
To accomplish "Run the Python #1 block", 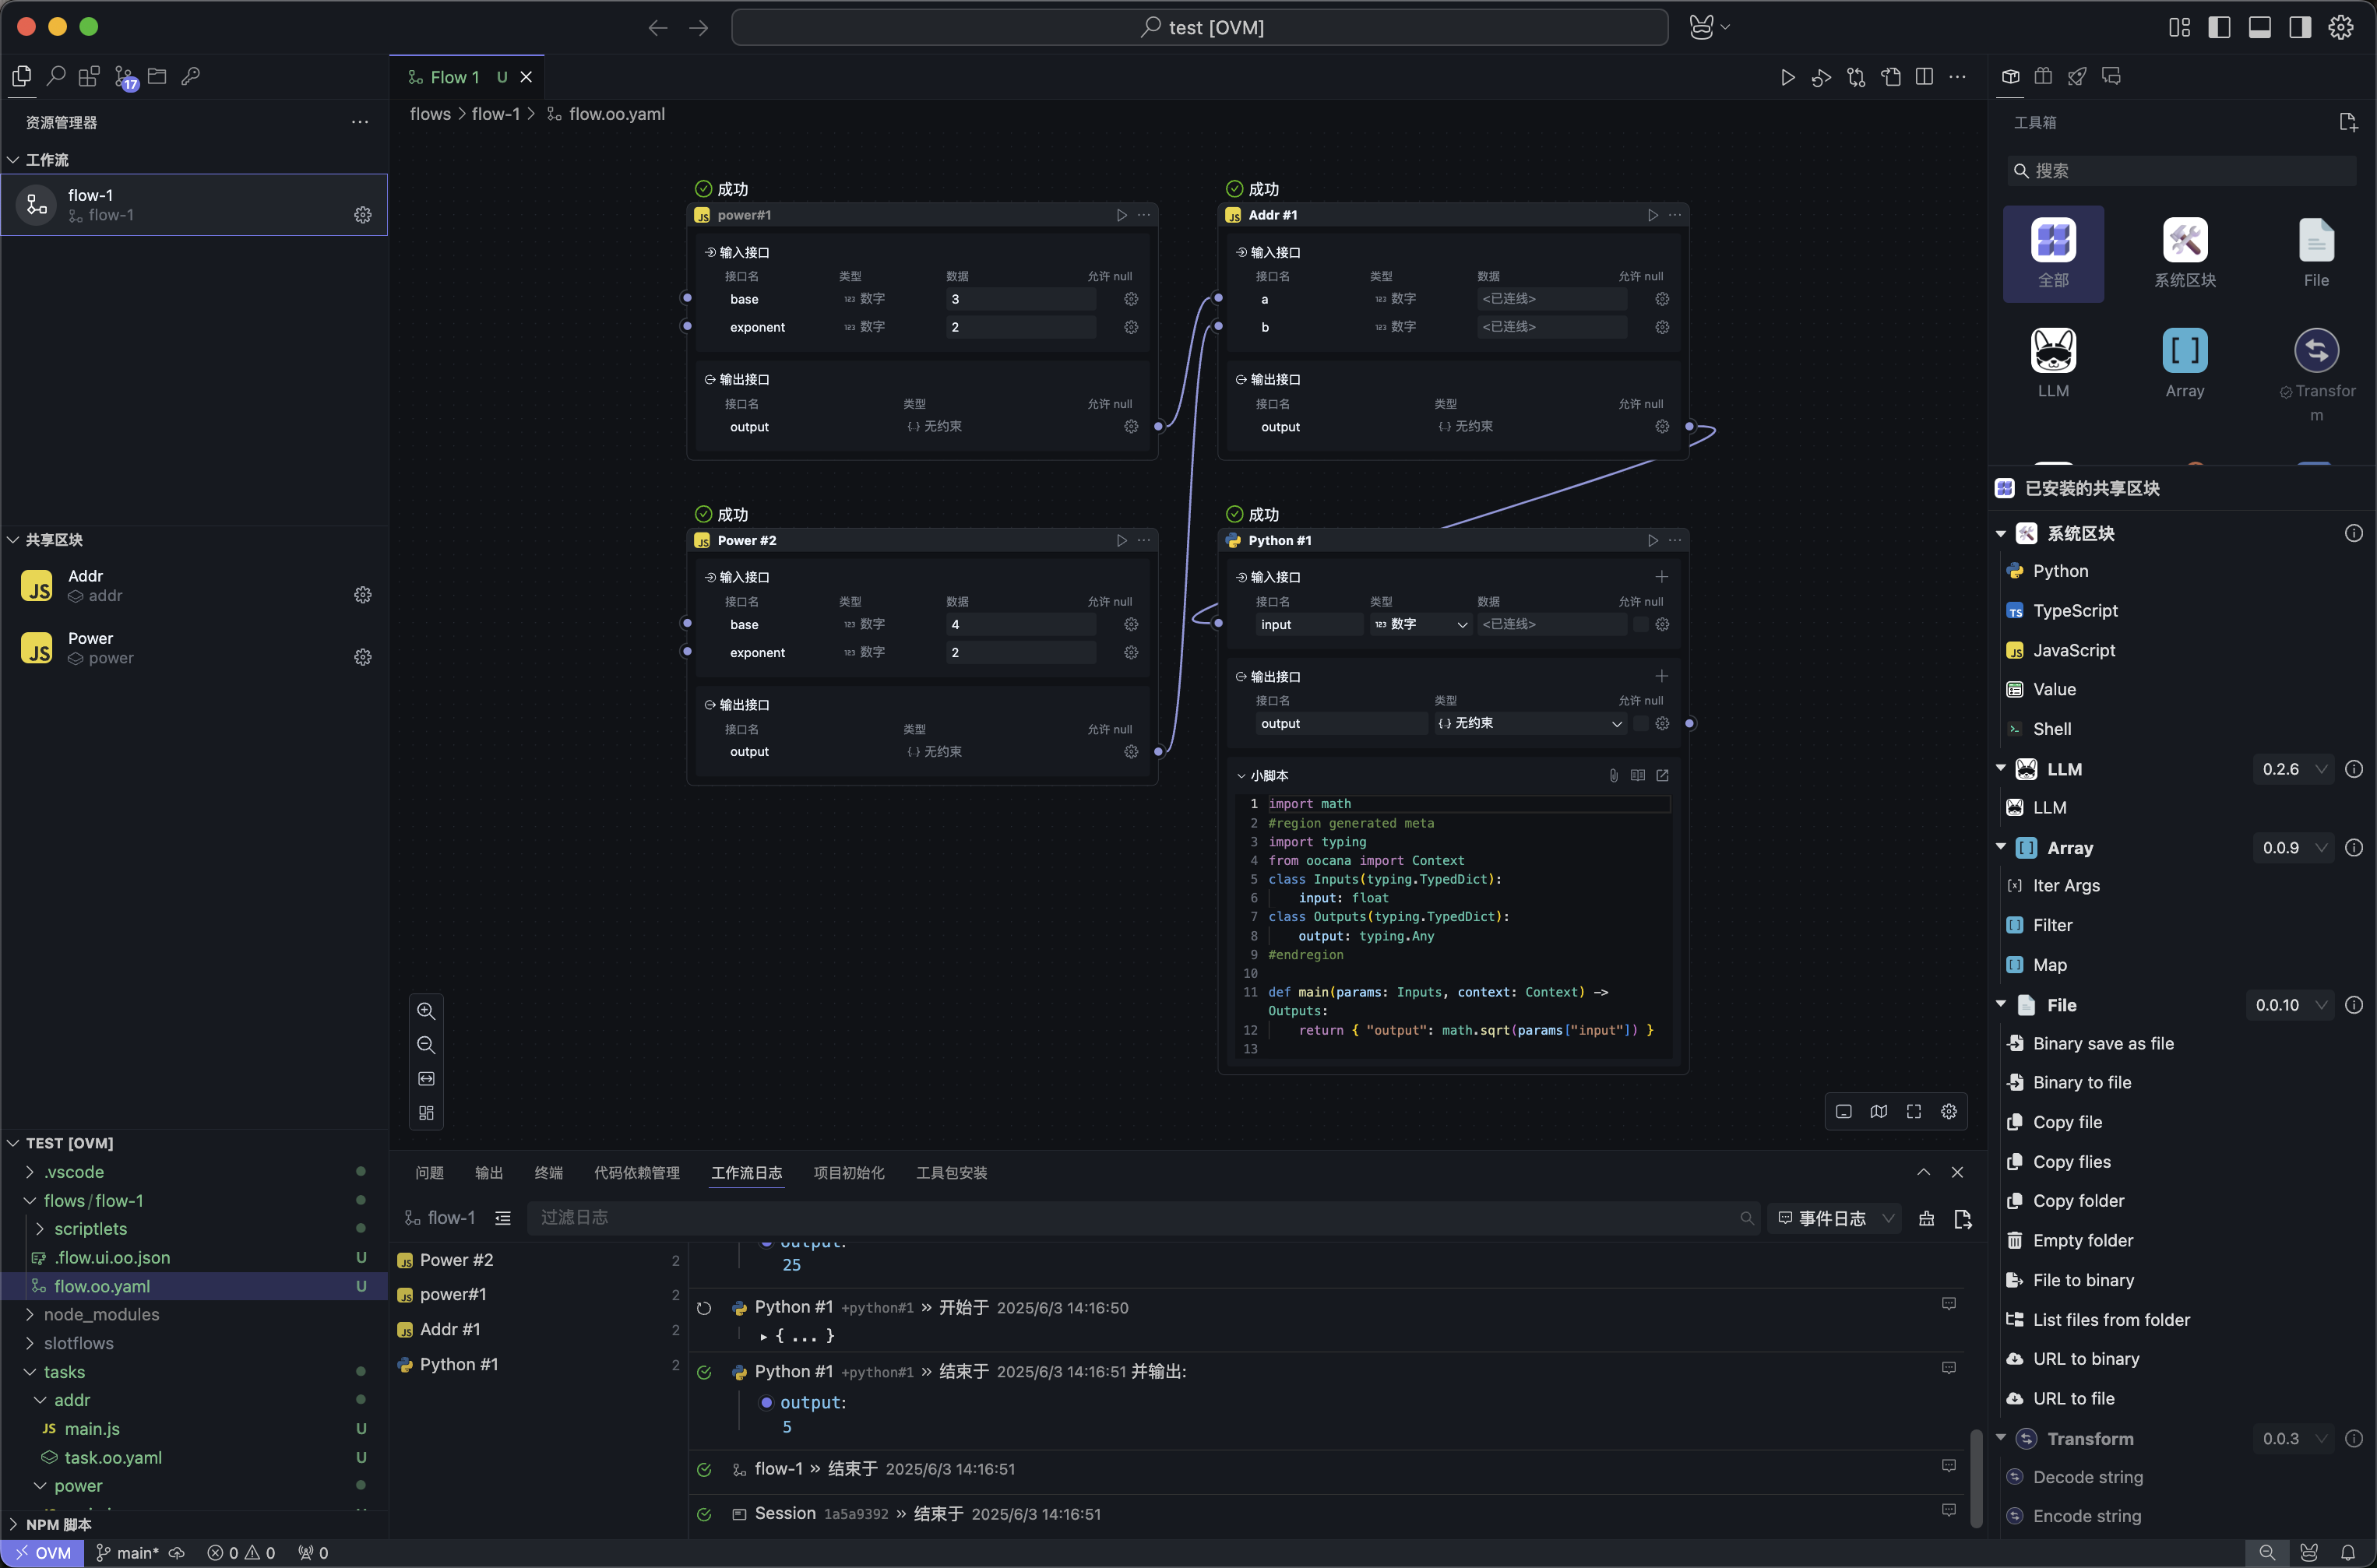I will click(x=1652, y=540).
